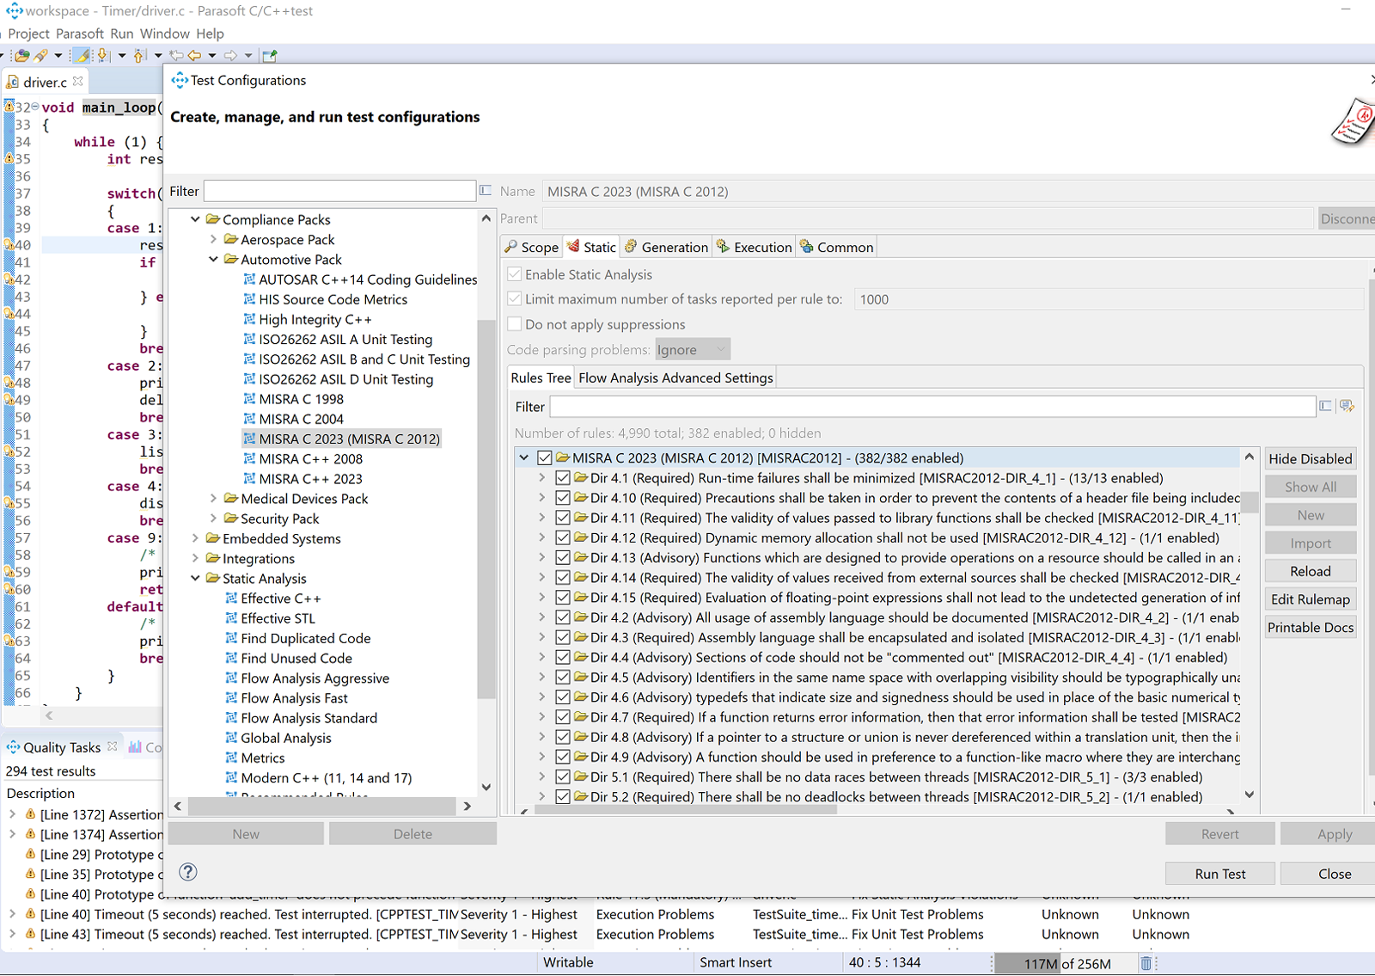Click the toggle mark occurrences toolbar icon
The height and width of the screenshot is (976, 1375).
[x=82, y=55]
